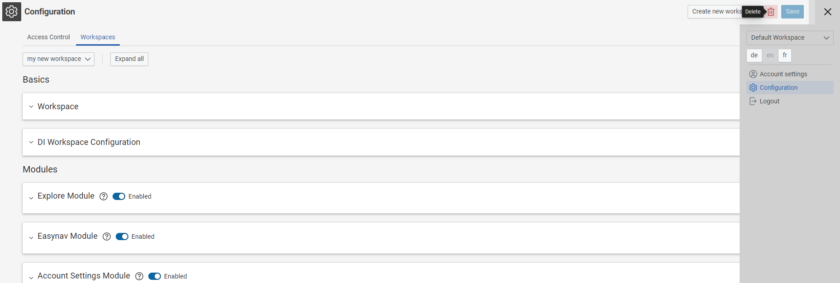Open the 'my new workspace' selector
This screenshot has width=840, height=283.
[58, 59]
